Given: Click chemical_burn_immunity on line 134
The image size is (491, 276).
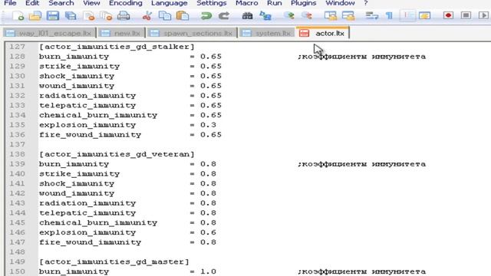Looking at the screenshot, I should click(98, 115).
